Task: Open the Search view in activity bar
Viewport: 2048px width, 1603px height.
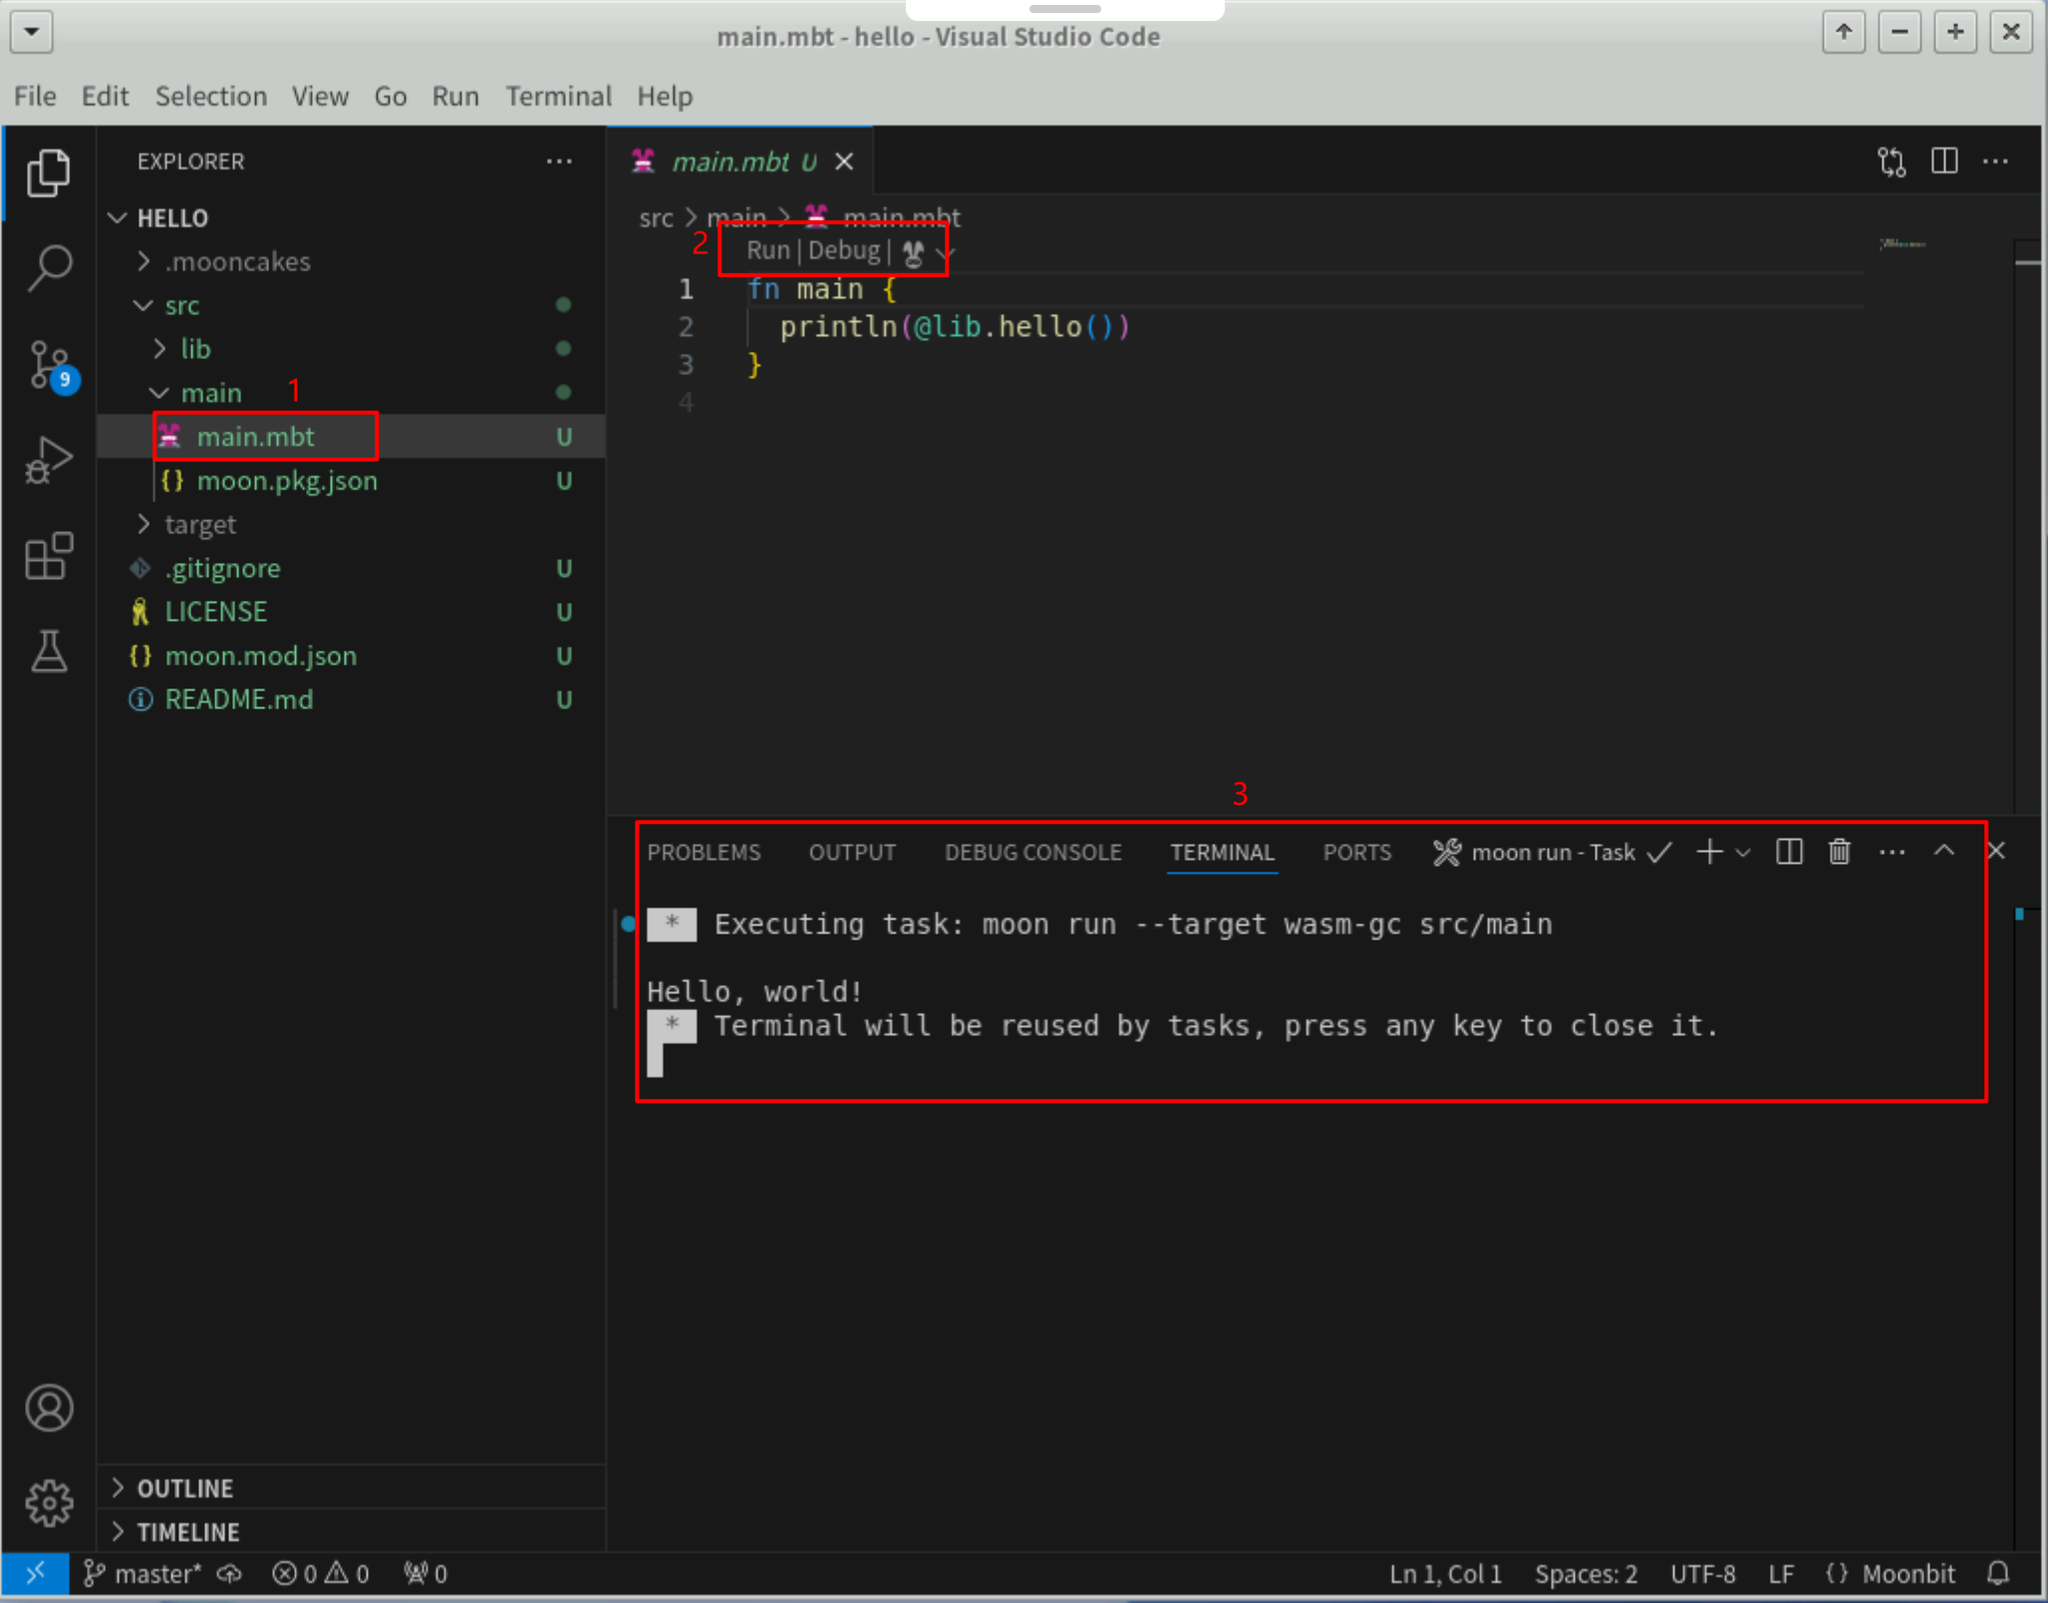Action: coord(49,267)
